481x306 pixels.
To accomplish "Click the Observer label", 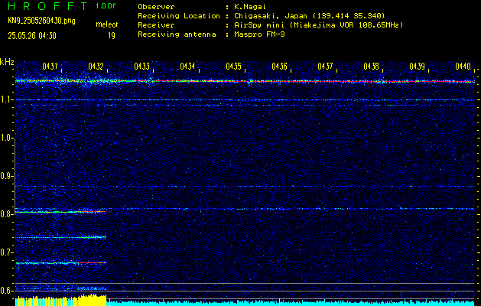I will [x=156, y=6].
